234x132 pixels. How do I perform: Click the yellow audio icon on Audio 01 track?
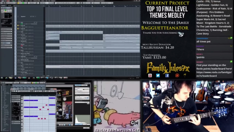18,25
